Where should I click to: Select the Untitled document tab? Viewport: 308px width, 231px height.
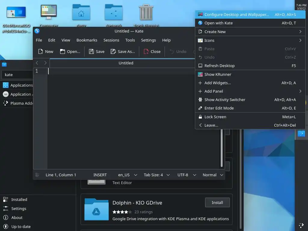[126, 63]
